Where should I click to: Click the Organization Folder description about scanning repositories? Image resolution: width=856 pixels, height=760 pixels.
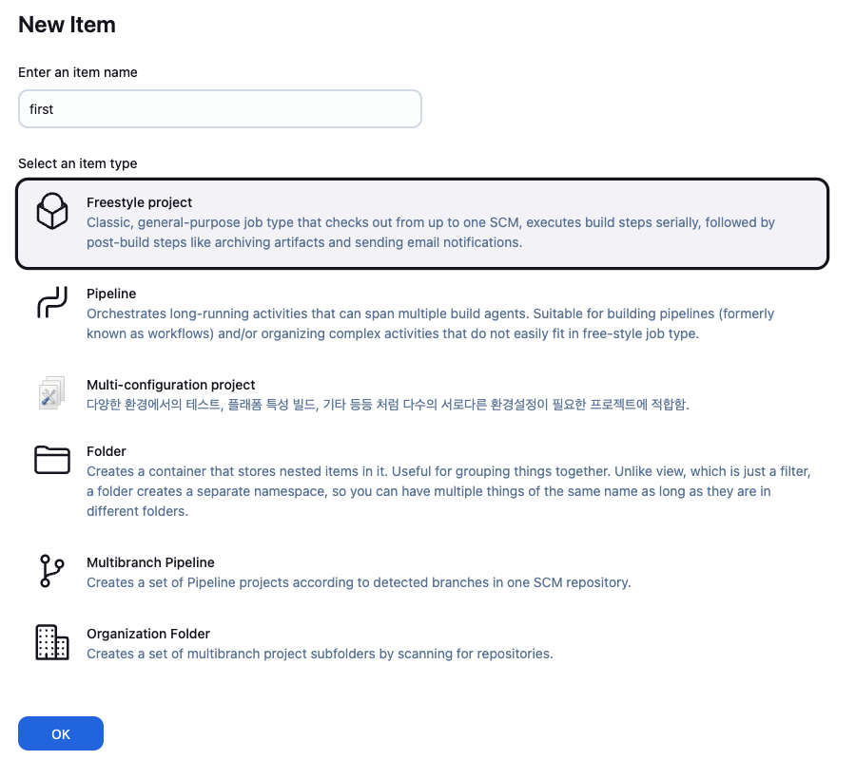tap(320, 654)
